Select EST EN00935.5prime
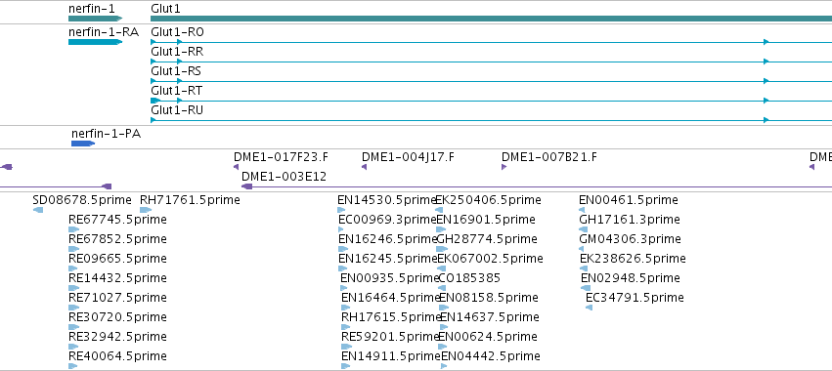 tap(390, 277)
